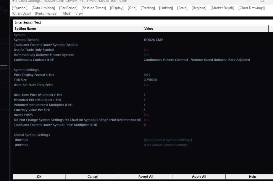This screenshot has height=181, width=273.
Task: Select the [Scale] tab
Action: point(182,8)
